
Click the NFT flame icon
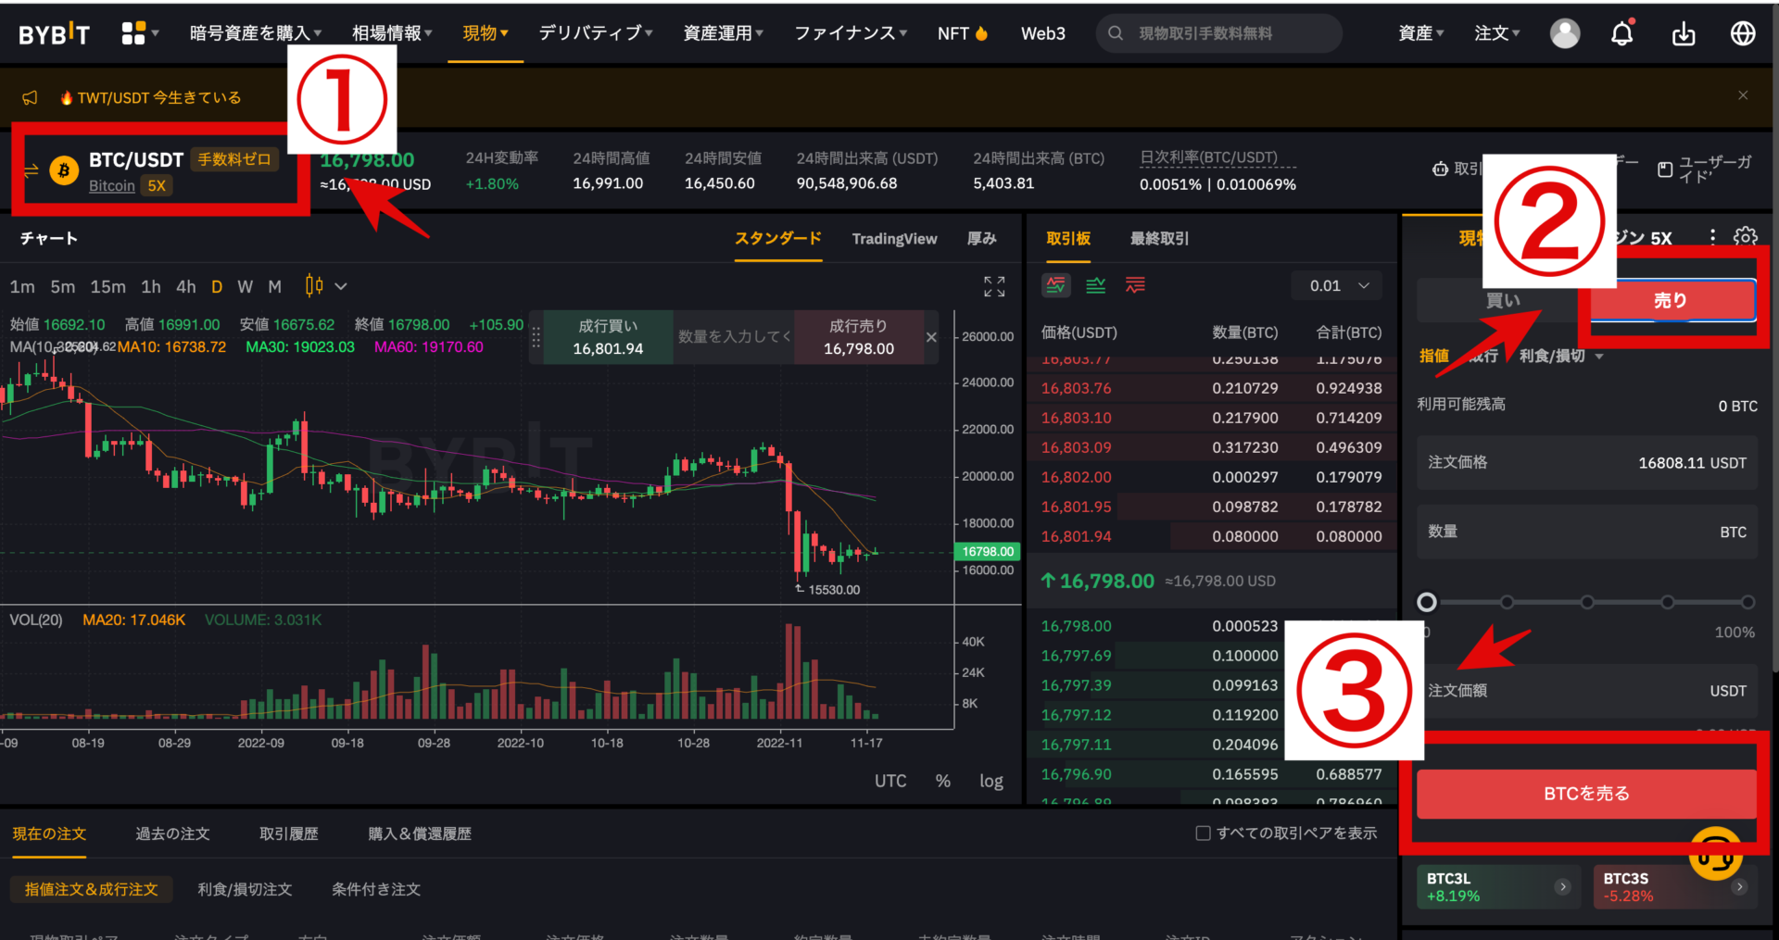coord(981,33)
